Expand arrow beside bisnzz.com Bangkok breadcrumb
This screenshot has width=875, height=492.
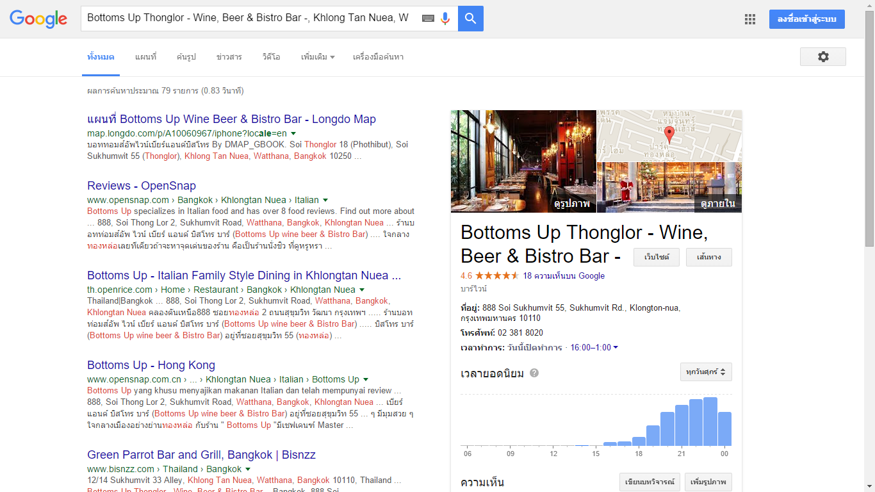click(249, 469)
